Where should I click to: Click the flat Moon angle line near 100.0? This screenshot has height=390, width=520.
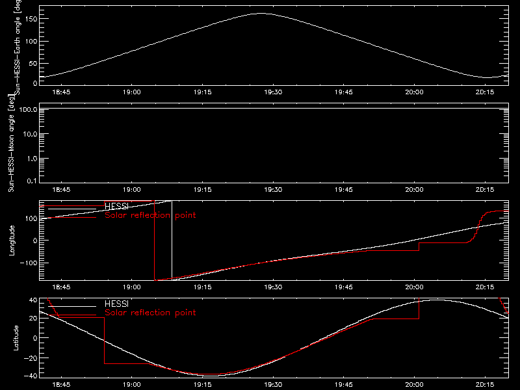(x=274, y=108)
